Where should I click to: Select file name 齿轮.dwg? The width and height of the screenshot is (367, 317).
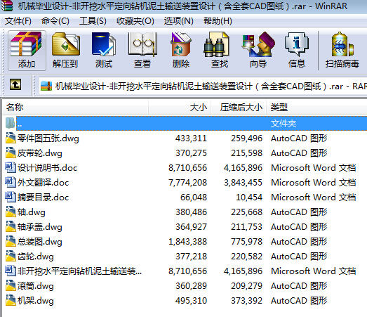point(36,257)
